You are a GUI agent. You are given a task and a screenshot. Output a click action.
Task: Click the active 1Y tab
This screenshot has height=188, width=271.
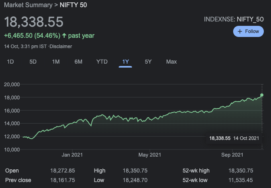tap(126, 62)
